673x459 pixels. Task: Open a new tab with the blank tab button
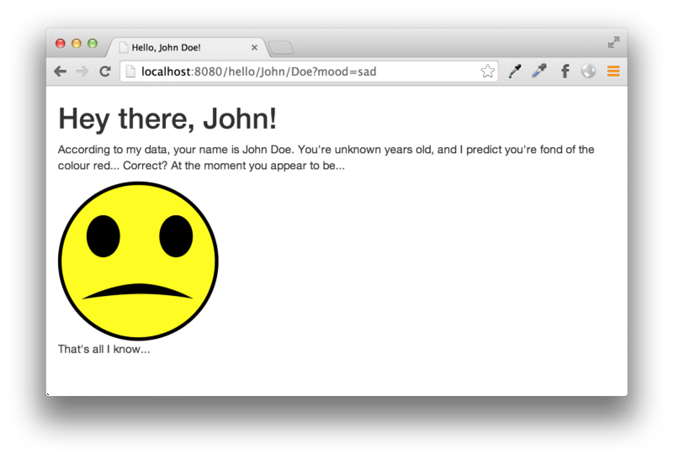click(x=281, y=48)
